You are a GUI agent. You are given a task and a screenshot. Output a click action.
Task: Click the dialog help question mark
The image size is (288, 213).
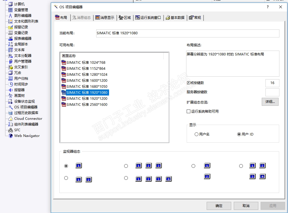click(x=268, y=7)
